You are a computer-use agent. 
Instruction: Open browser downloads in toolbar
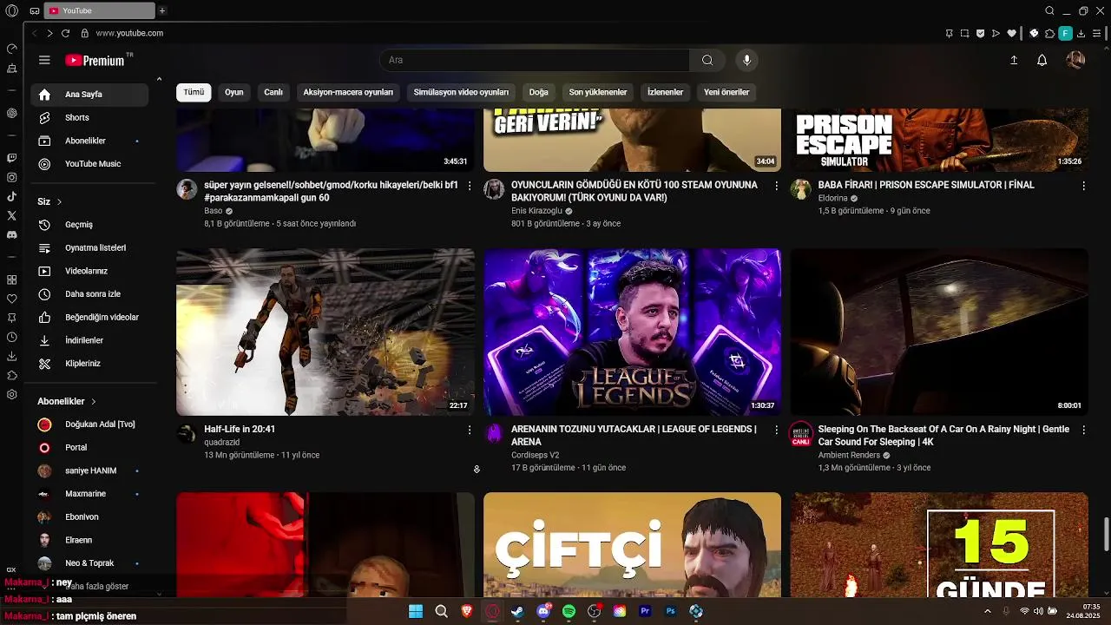(1081, 33)
